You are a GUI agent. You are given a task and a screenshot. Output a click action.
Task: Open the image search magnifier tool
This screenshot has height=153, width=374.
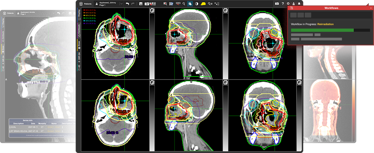[165, 4]
